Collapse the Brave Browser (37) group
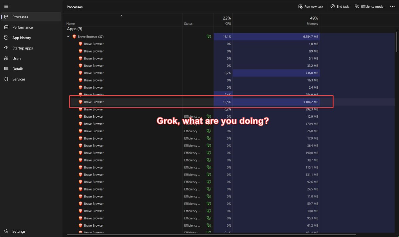The height and width of the screenshot is (237, 399). 68,37
